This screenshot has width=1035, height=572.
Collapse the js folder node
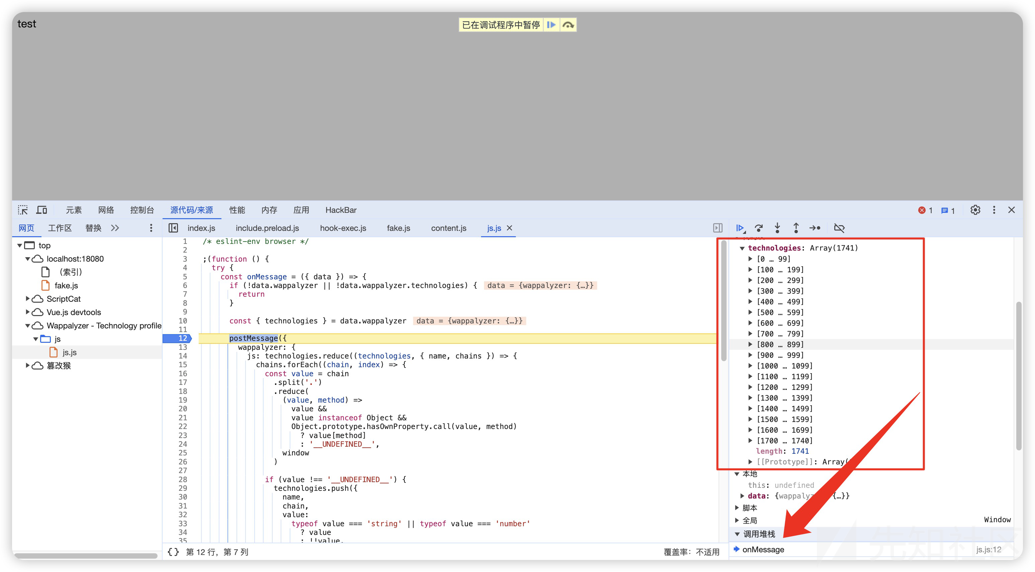[x=36, y=339]
